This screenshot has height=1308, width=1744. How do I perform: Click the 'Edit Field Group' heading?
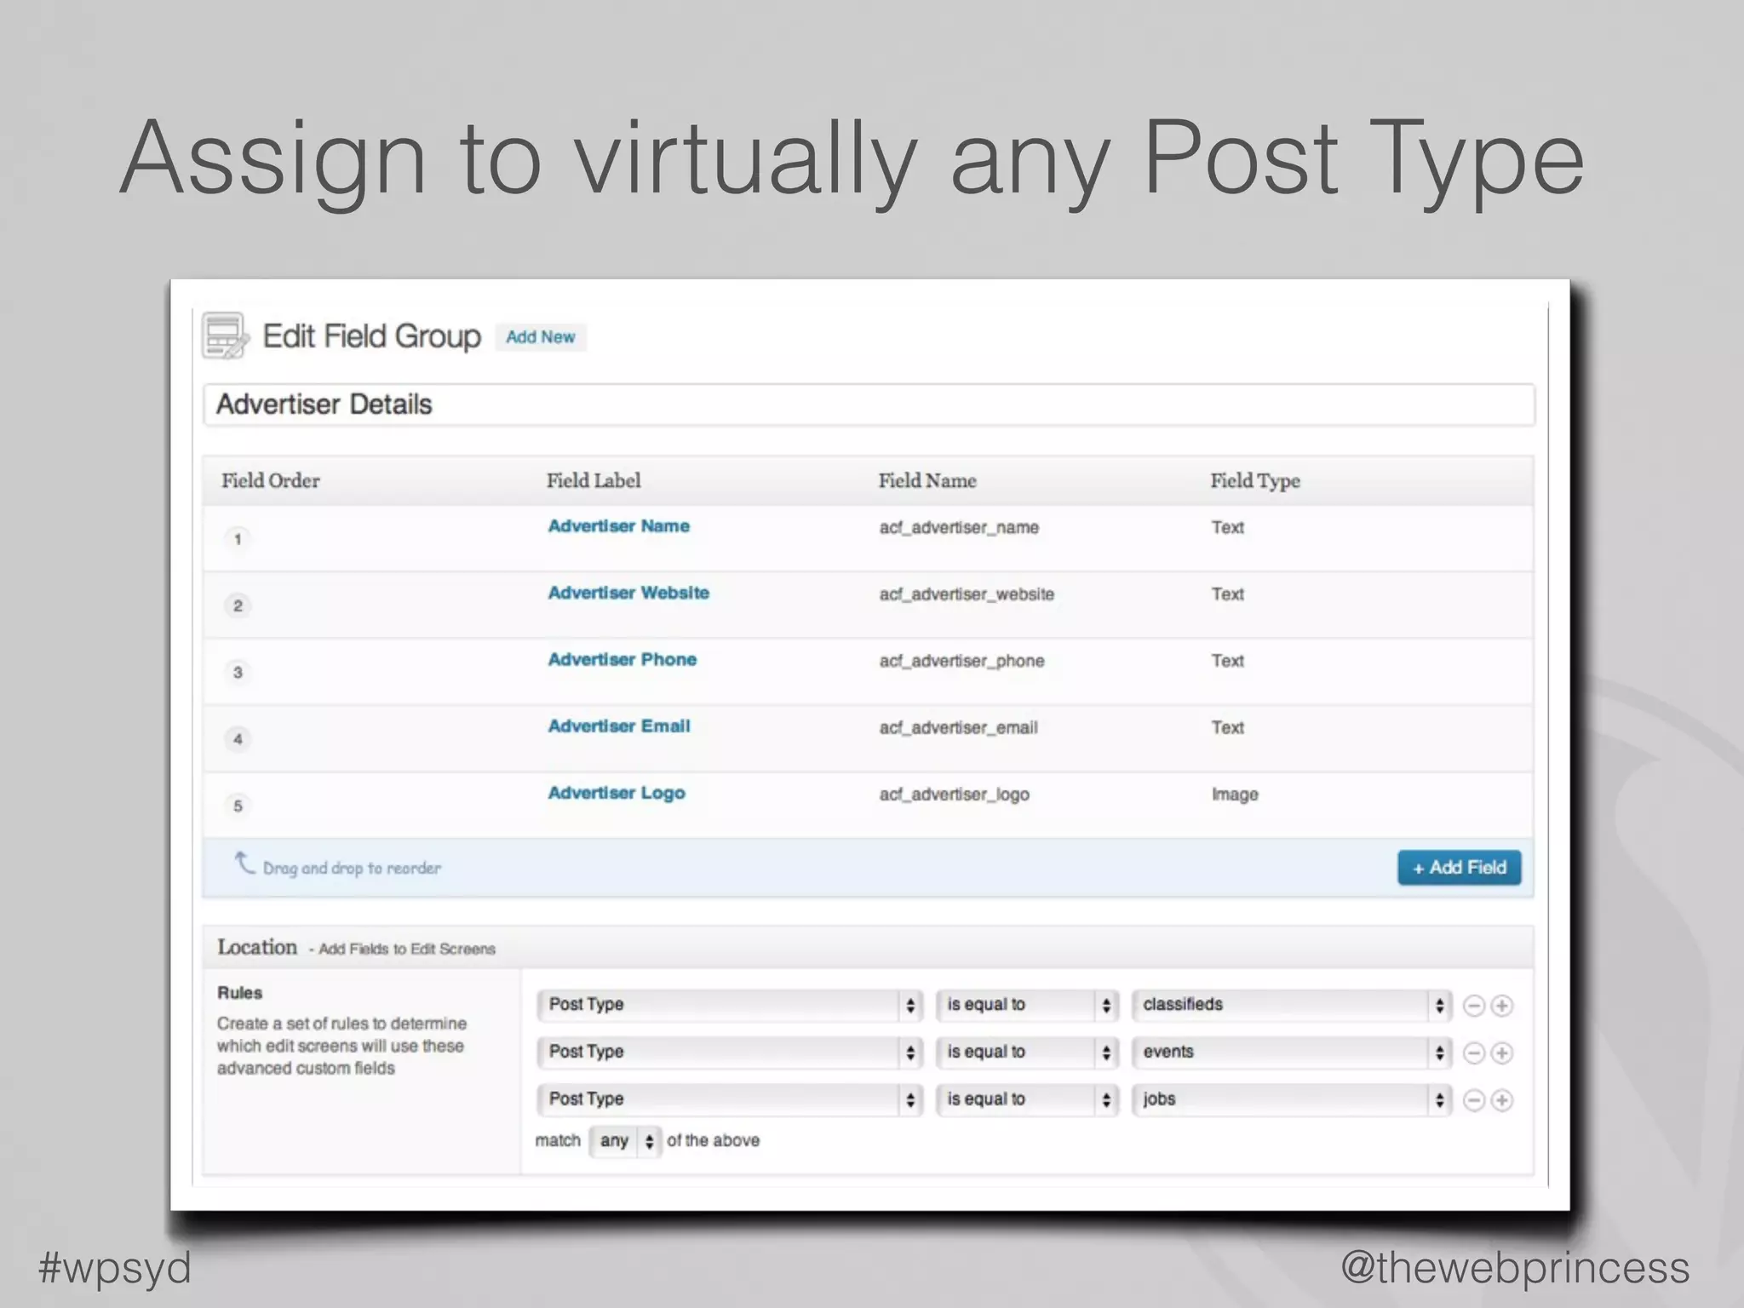click(x=371, y=336)
